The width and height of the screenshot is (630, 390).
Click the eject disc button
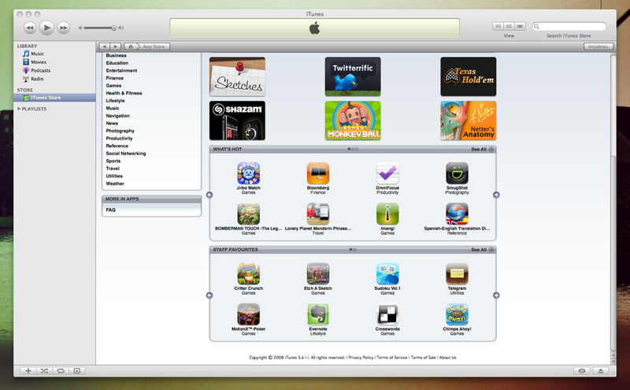[601, 371]
